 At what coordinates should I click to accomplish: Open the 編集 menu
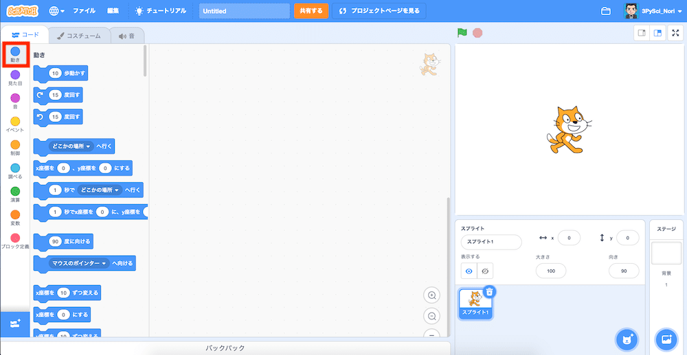coord(113,11)
